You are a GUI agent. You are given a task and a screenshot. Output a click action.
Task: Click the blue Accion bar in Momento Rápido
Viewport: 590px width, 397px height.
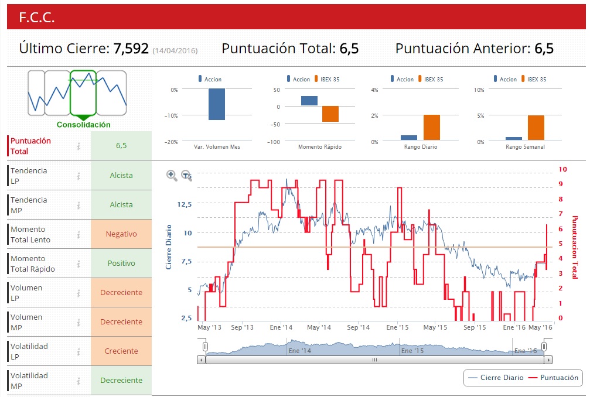click(309, 101)
